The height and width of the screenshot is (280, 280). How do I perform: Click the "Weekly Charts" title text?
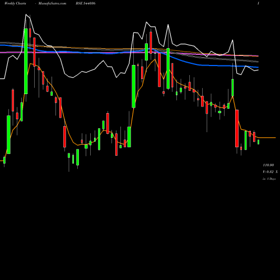(x=15, y=3)
